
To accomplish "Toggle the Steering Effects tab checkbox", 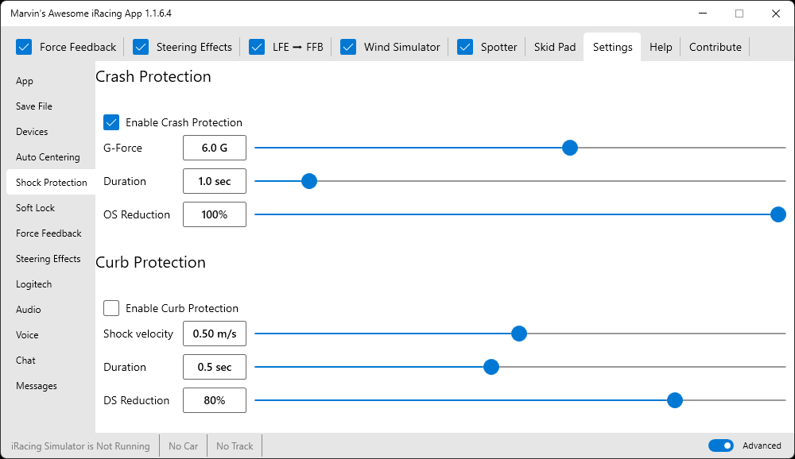I will click(x=141, y=47).
